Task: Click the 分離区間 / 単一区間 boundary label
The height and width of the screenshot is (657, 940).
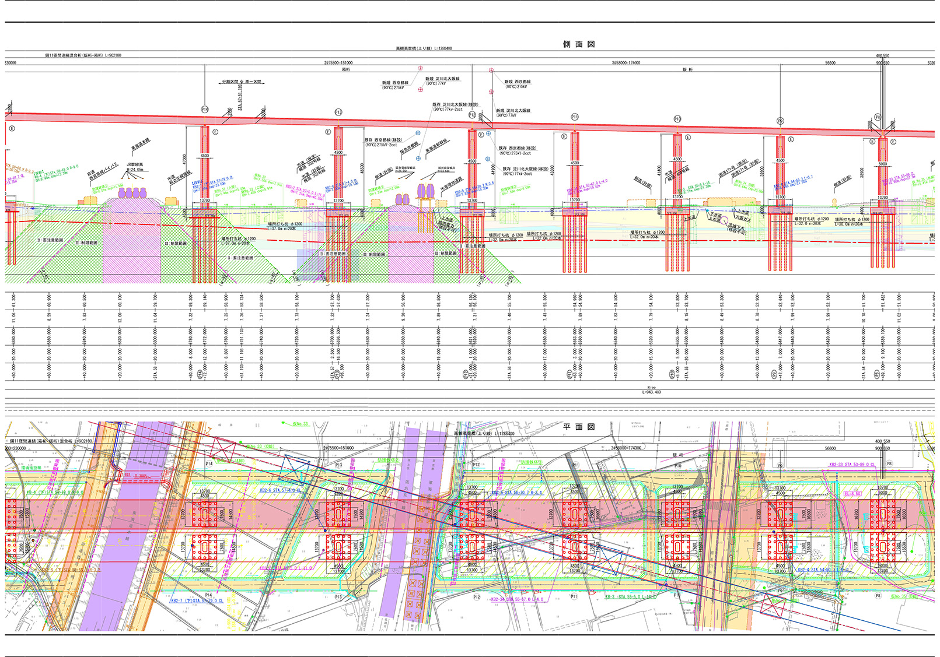Action: (241, 82)
